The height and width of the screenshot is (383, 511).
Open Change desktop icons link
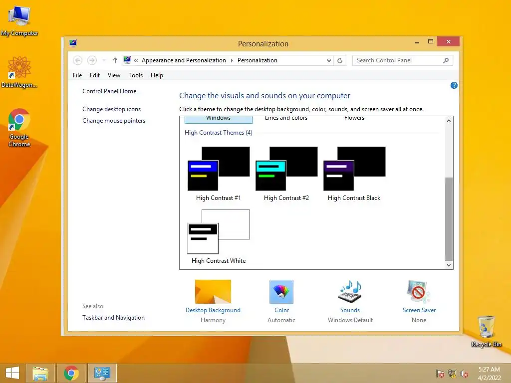click(x=111, y=109)
